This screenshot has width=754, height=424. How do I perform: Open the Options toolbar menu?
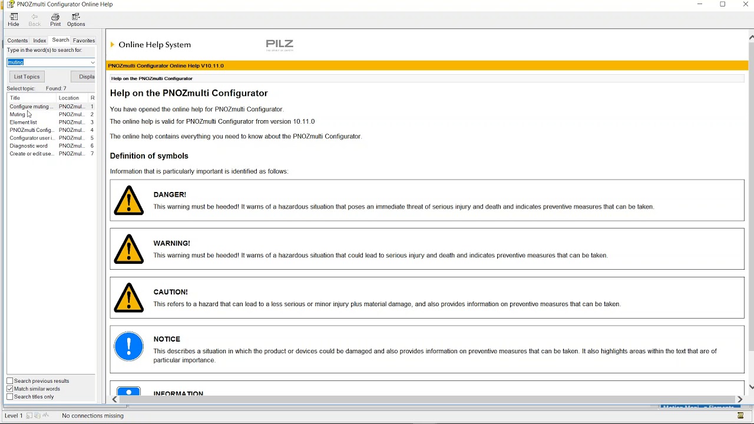[76, 20]
